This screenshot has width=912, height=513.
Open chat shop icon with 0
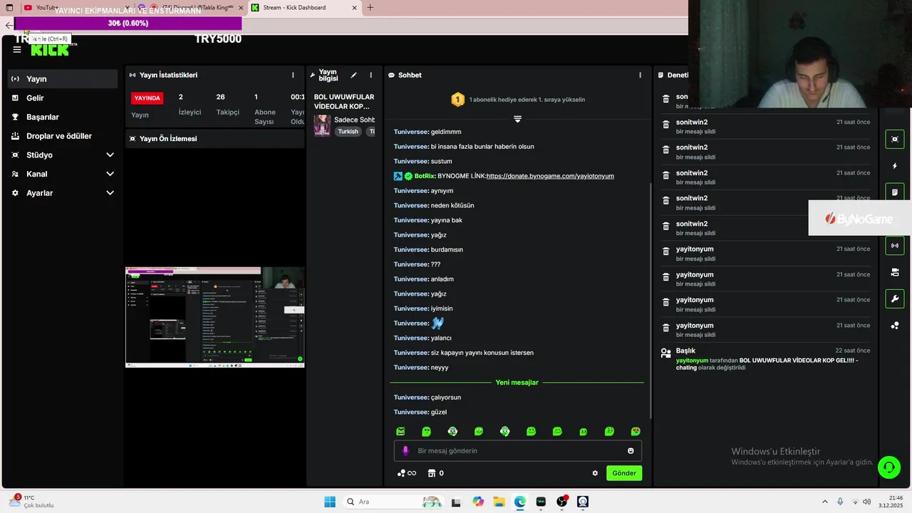click(435, 473)
